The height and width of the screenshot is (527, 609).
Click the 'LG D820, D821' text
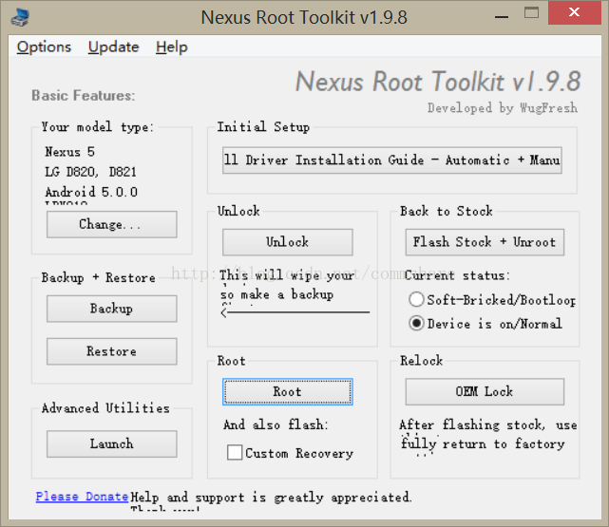(90, 172)
